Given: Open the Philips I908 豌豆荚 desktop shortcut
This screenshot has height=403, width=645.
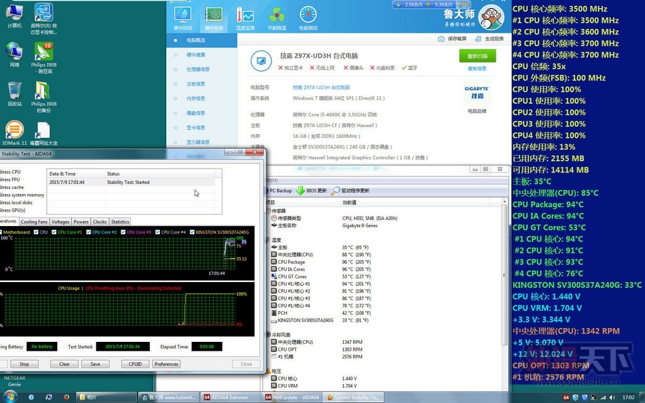Looking at the screenshot, I should pos(43,57).
